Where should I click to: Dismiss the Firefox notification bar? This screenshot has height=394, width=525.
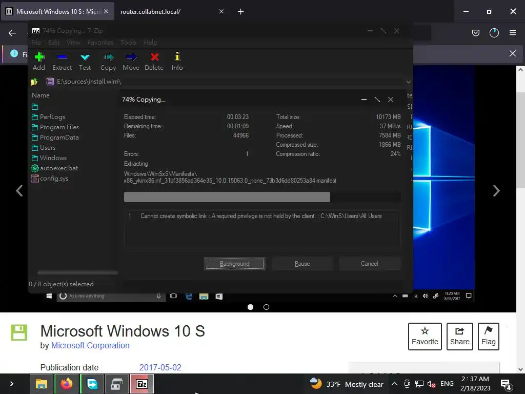pos(512,53)
